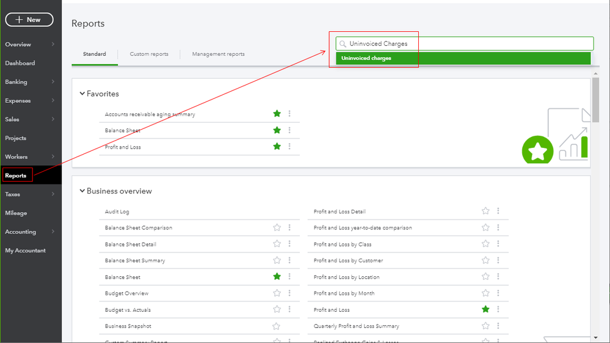The height and width of the screenshot is (343, 610).
Task: Open more options for Balance Sheet Detail
Action: (289, 244)
